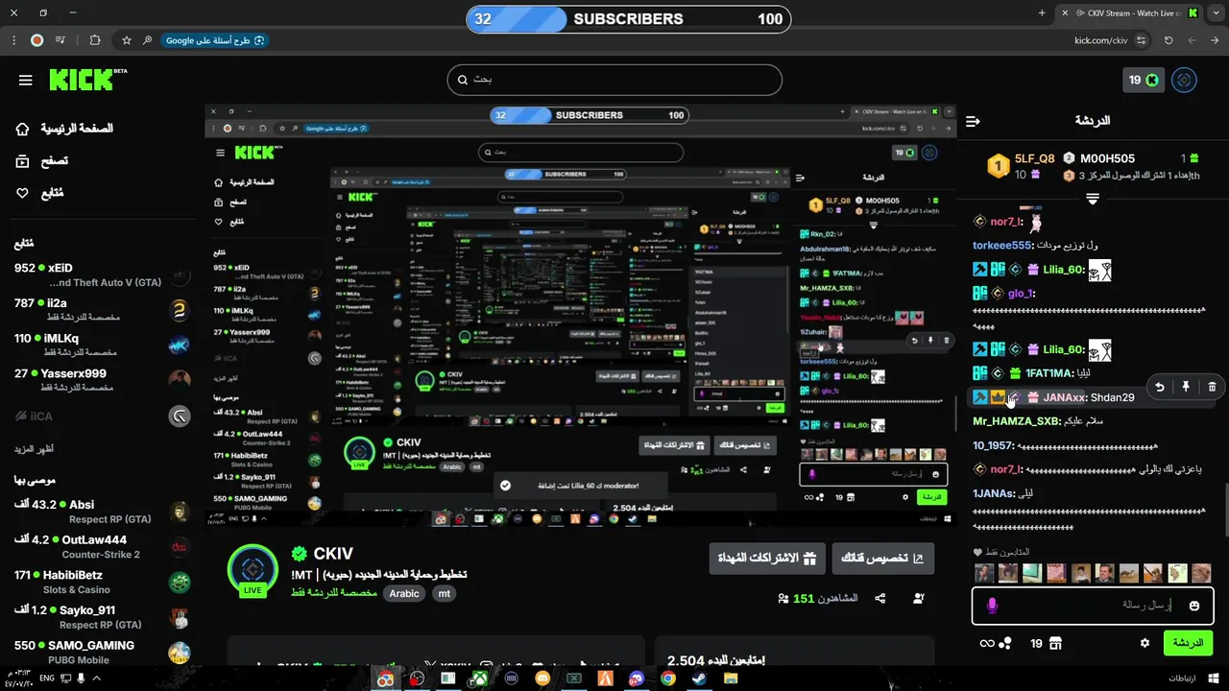Open offline iiCA channel in sidebar
The width and height of the screenshot is (1229, 691).
pyautogui.click(x=101, y=416)
